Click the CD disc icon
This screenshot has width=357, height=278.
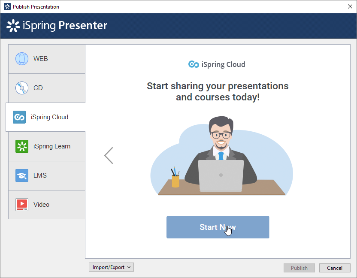click(x=22, y=88)
